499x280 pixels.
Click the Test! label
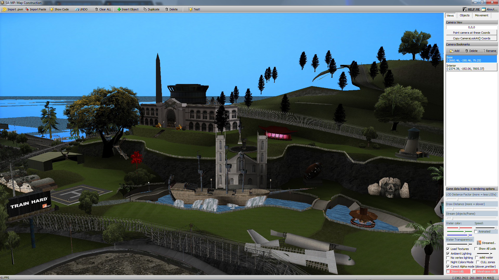pos(197,9)
